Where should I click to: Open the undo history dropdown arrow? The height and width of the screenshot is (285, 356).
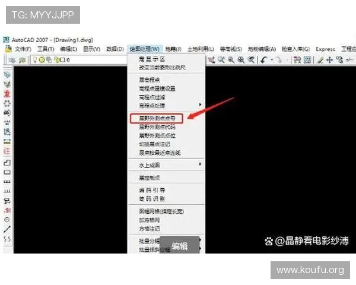coord(272,60)
